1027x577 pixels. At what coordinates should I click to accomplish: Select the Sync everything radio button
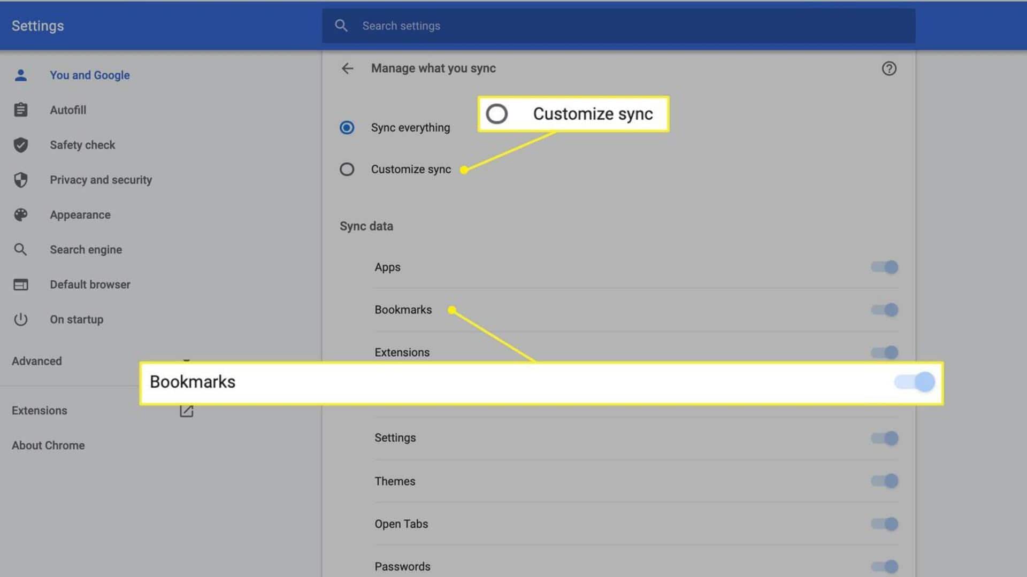(347, 127)
